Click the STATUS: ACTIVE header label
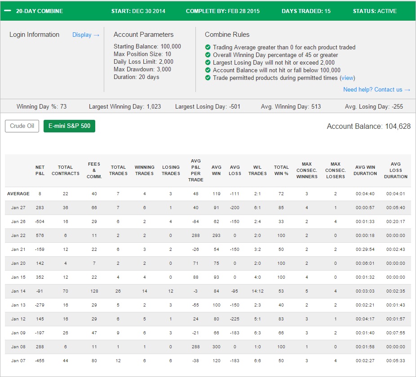416x377 pixels. (x=375, y=11)
